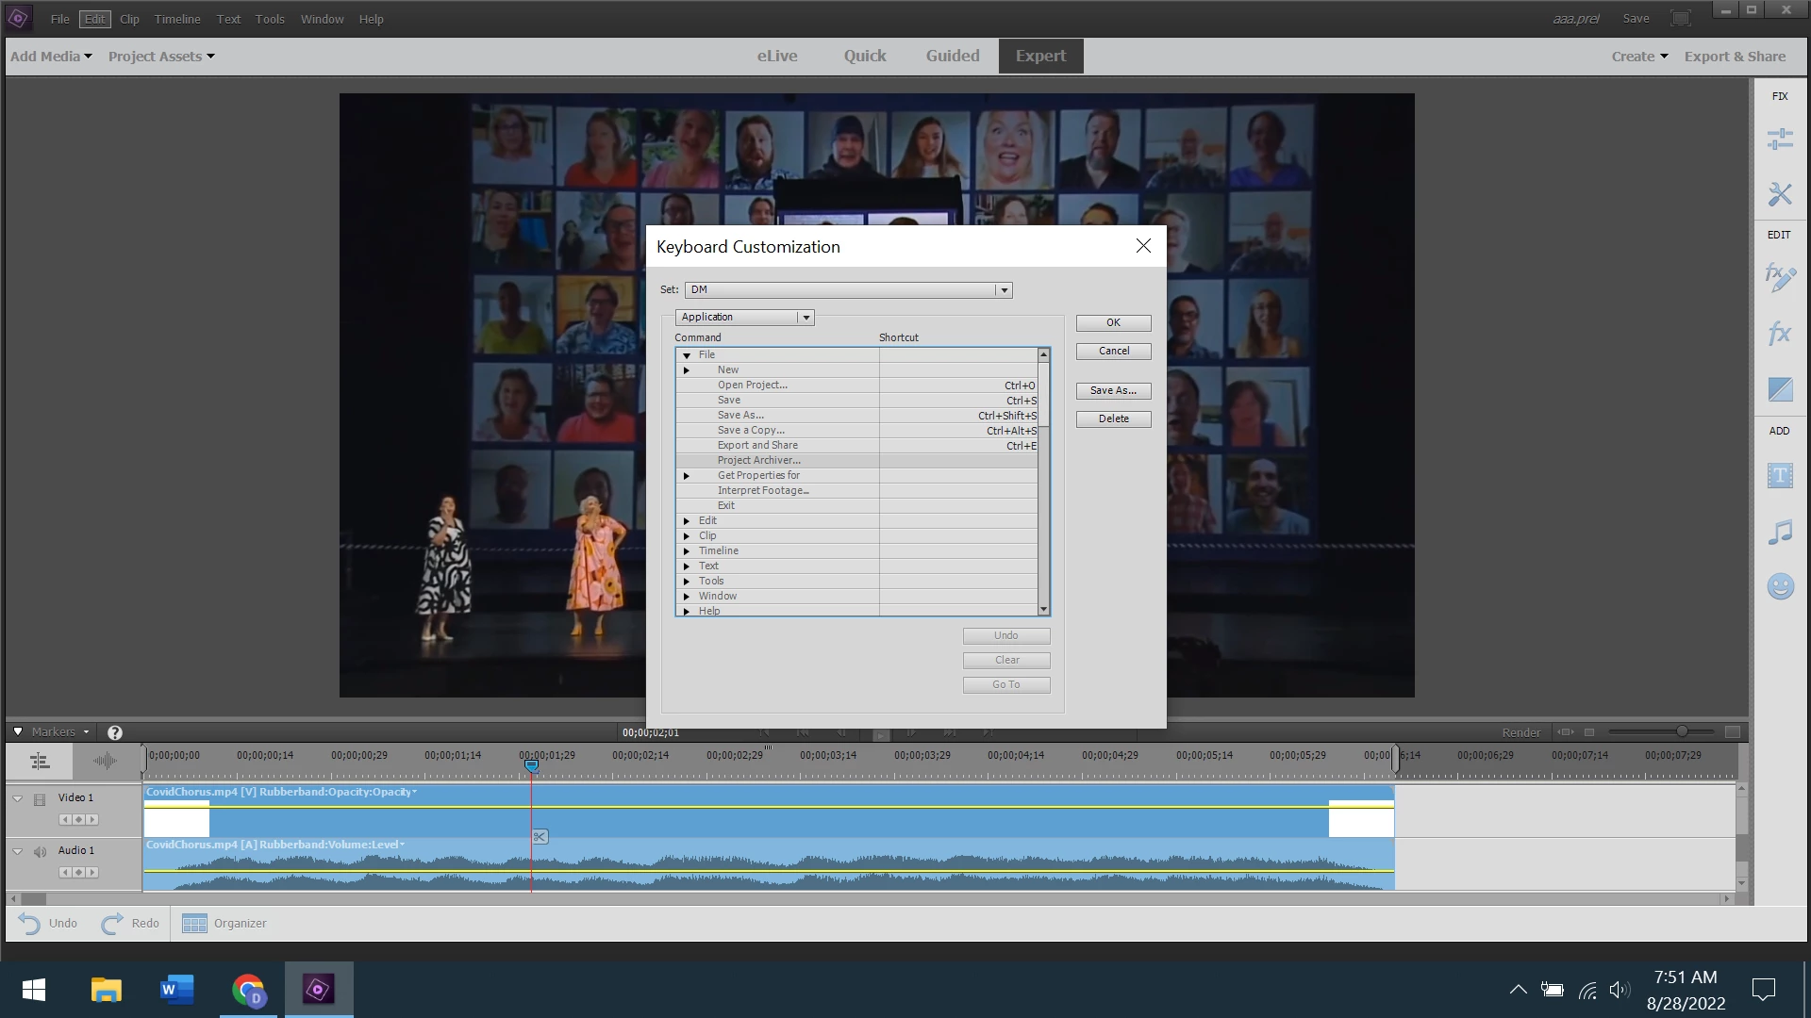Open the Timeline menu
Image resolution: width=1811 pixels, height=1018 pixels.
[x=177, y=19]
